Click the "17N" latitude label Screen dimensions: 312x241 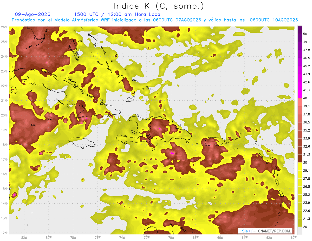click(4, 159)
